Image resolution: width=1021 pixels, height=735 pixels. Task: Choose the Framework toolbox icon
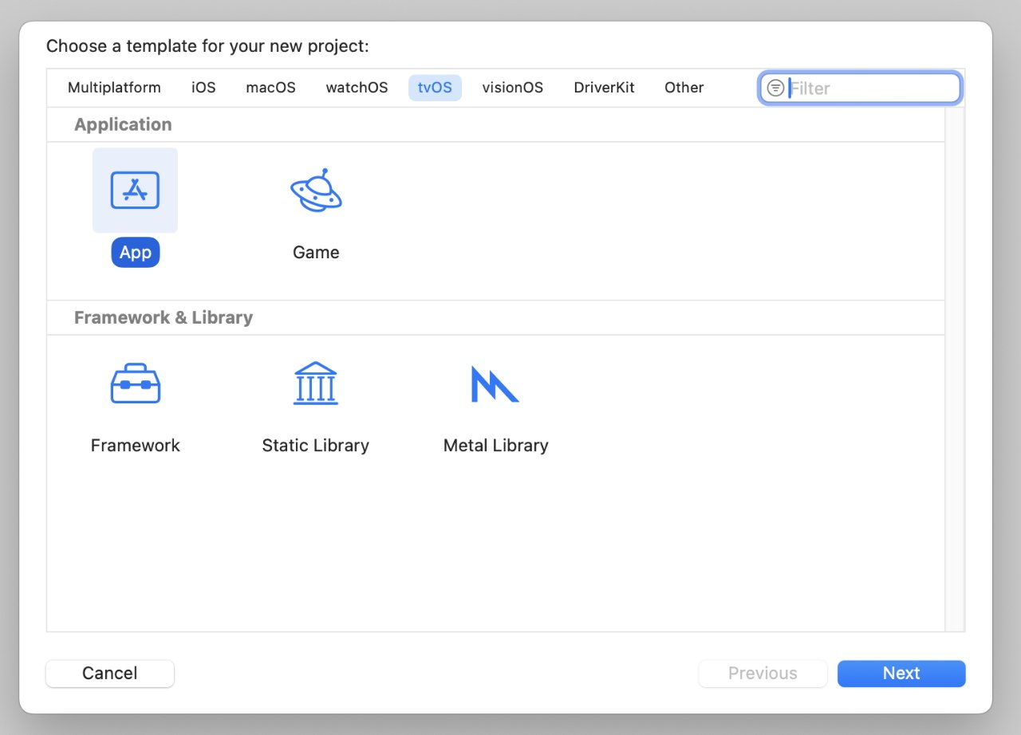(x=135, y=383)
